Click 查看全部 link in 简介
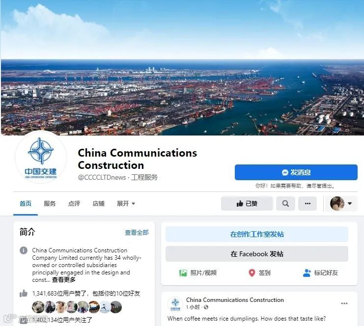 click(137, 233)
